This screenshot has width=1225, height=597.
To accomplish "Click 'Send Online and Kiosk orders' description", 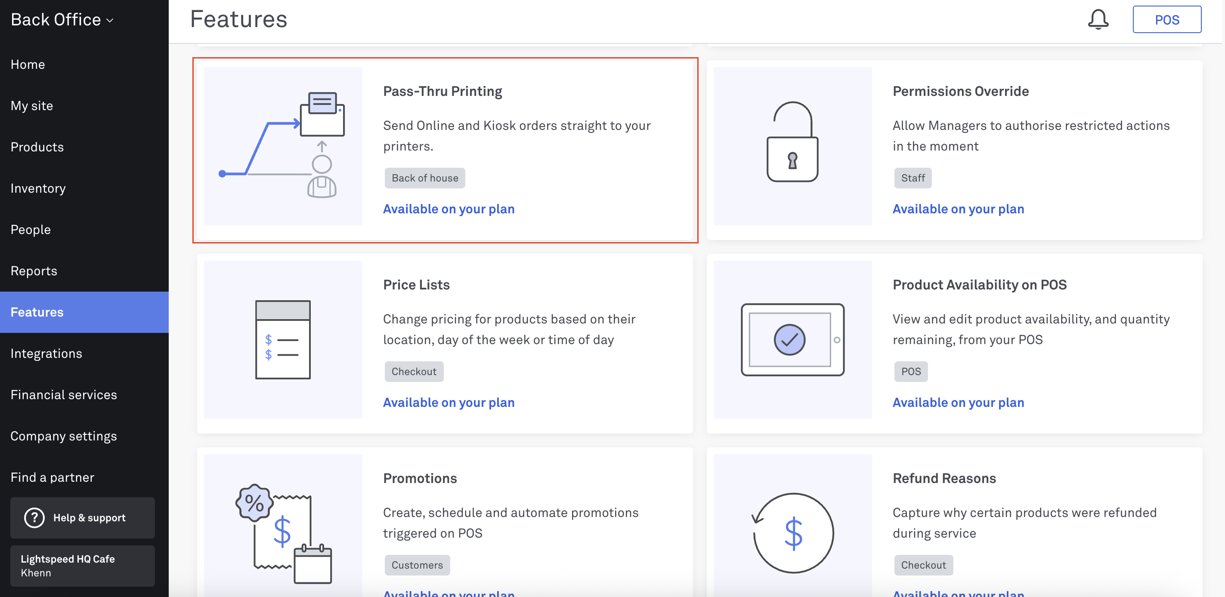I will pos(517,136).
